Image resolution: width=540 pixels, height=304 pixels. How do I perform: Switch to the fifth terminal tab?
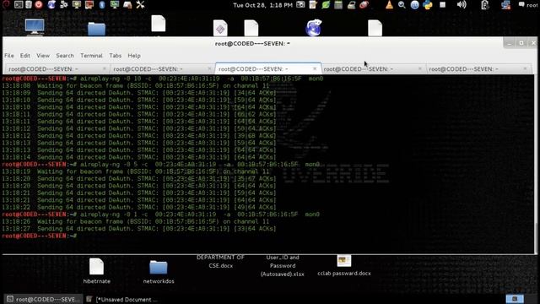[478, 69]
